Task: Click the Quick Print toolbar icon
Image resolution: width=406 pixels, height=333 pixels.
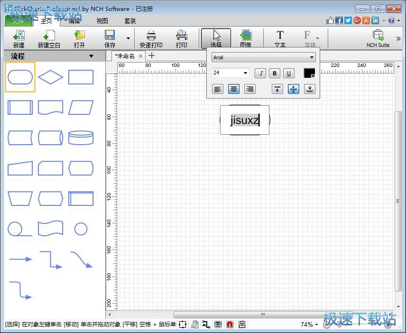Action: click(x=151, y=38)
